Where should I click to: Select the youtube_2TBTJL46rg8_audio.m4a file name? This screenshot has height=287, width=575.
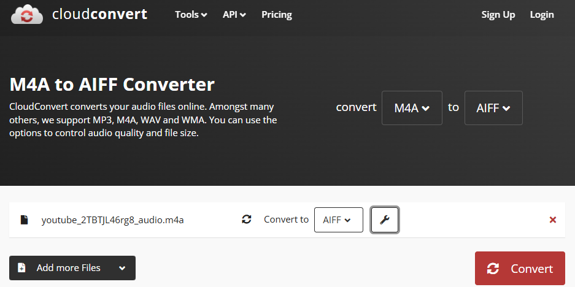click(x=112, y=220)
